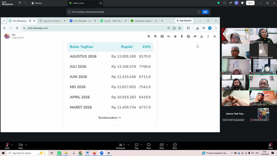Click the 6419.0 kWh value
Viewport: 277px width, 156px height.
(145, 97)
